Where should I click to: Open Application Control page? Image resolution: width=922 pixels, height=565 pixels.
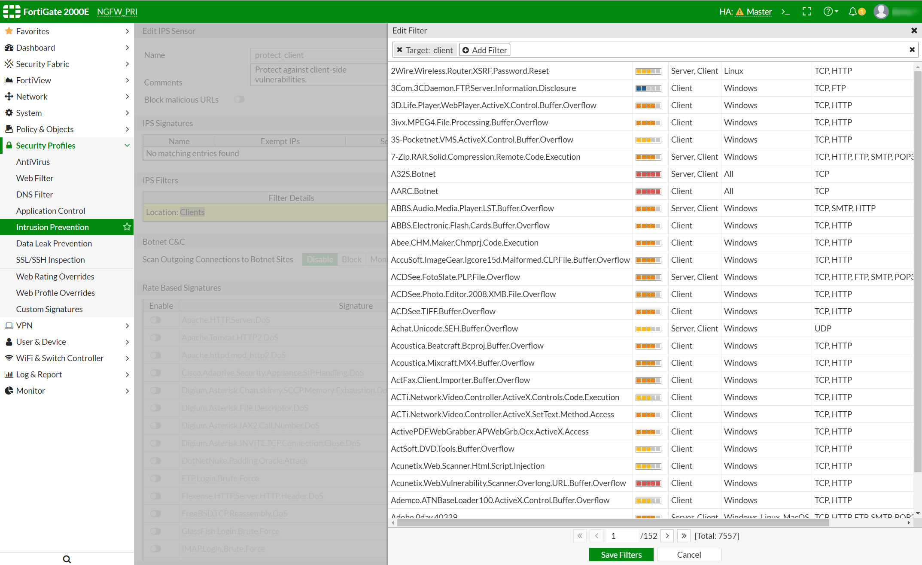coord(51,210)
